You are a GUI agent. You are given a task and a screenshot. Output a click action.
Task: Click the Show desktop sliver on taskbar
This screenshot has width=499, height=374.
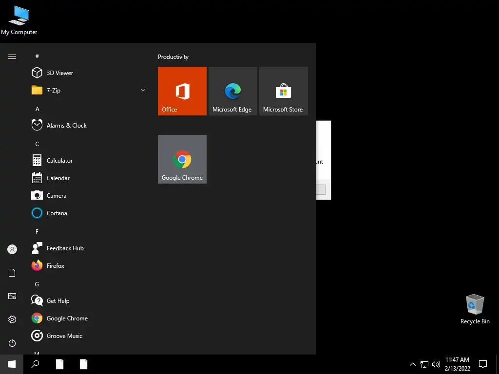[497, 364]
